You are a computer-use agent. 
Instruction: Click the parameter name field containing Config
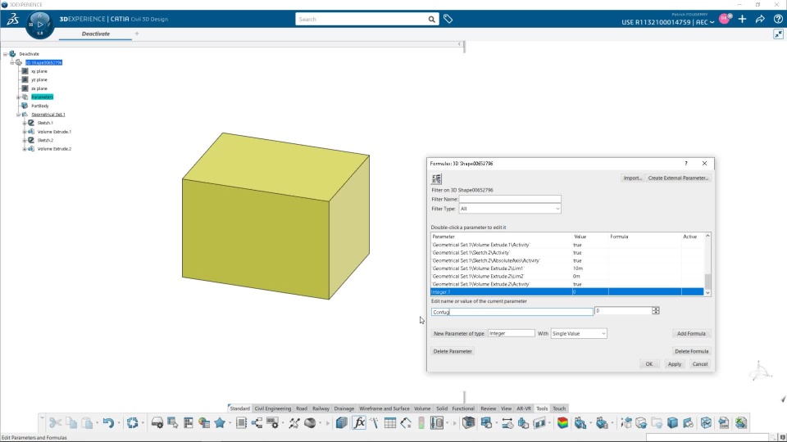512,312
